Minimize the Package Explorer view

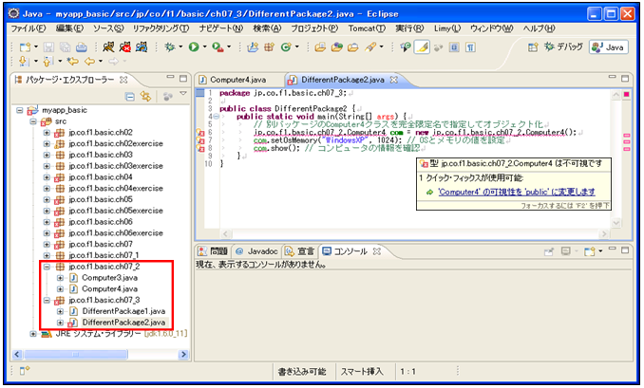click(169, 79)
